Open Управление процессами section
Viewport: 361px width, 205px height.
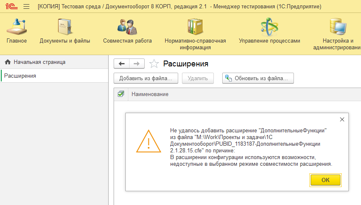269,31
